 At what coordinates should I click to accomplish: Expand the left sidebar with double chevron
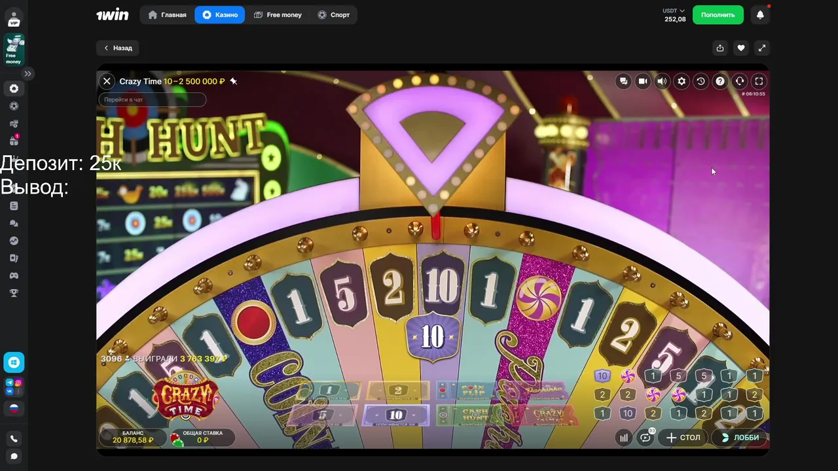pyautogui.click(x=28, y=74)
